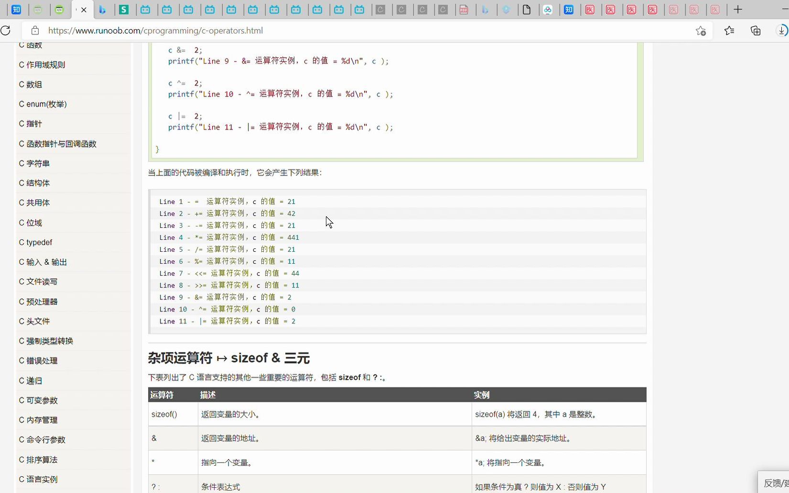Image resolution: width=789 pixels, height=493 pixels.
Task: Open C 文件读写 chapter
Action: pos(38,282)
